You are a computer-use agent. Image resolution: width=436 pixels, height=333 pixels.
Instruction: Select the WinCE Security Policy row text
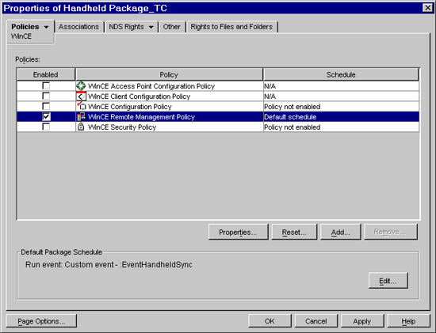coord(122,127)
